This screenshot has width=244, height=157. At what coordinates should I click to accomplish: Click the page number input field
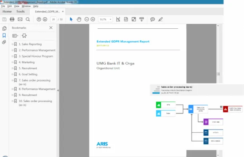pos(53,20)
